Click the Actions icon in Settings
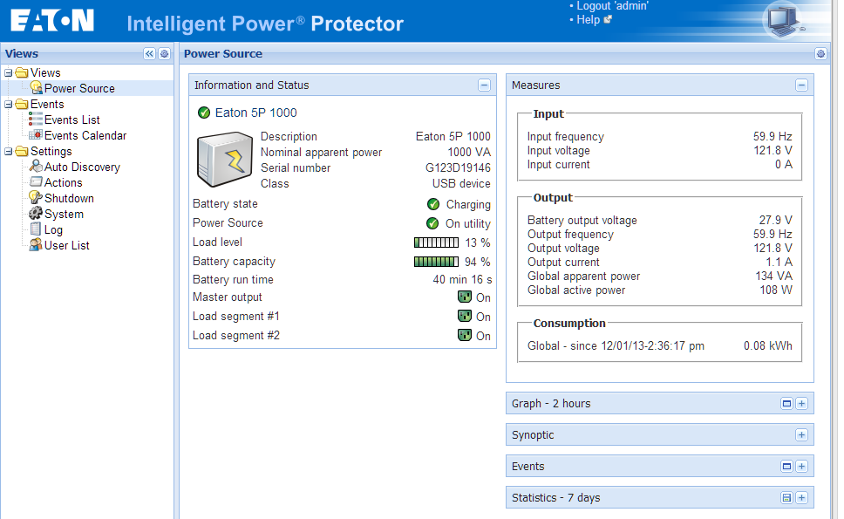This screenshot has width=844, height=519. point(36,182)
